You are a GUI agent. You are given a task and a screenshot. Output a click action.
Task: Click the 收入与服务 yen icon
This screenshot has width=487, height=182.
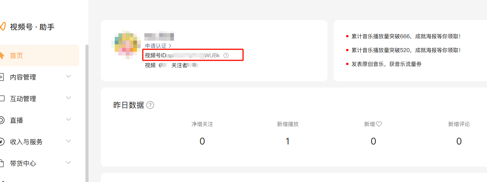(x=2, y=142)
